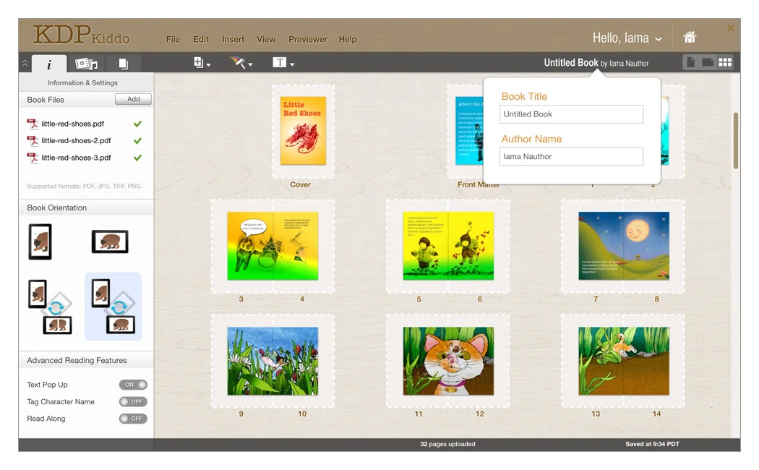
Task: Click the vertical scrollbar on page grid
Action: (736, 141)
